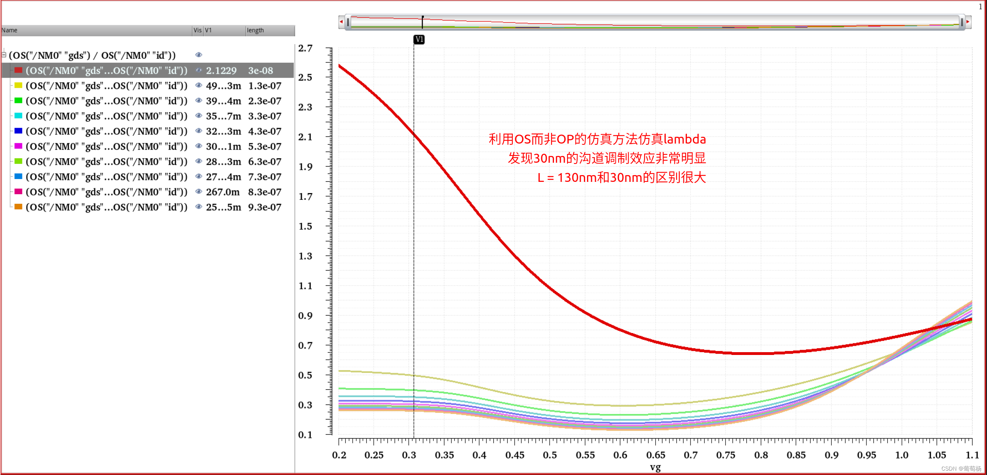Image resolution: width=987 pixels, height=475 pixels.
Task: Click the Vis column header
Action: pyautogui.click(x=198, y=30)
